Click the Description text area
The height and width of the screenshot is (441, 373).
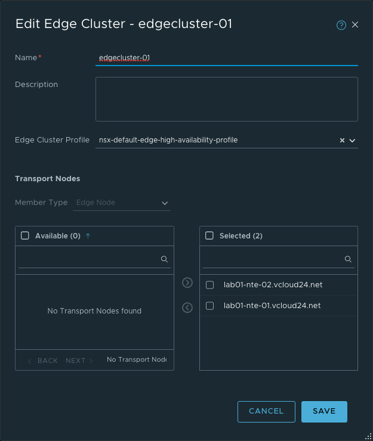coord(227,99)
